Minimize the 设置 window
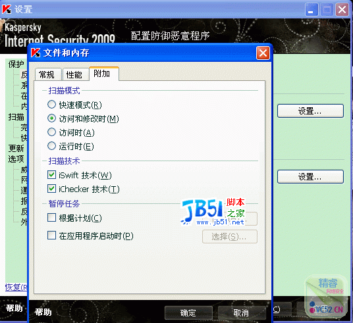Viewport: 353px width, 323px height. [x=312, y=10]
